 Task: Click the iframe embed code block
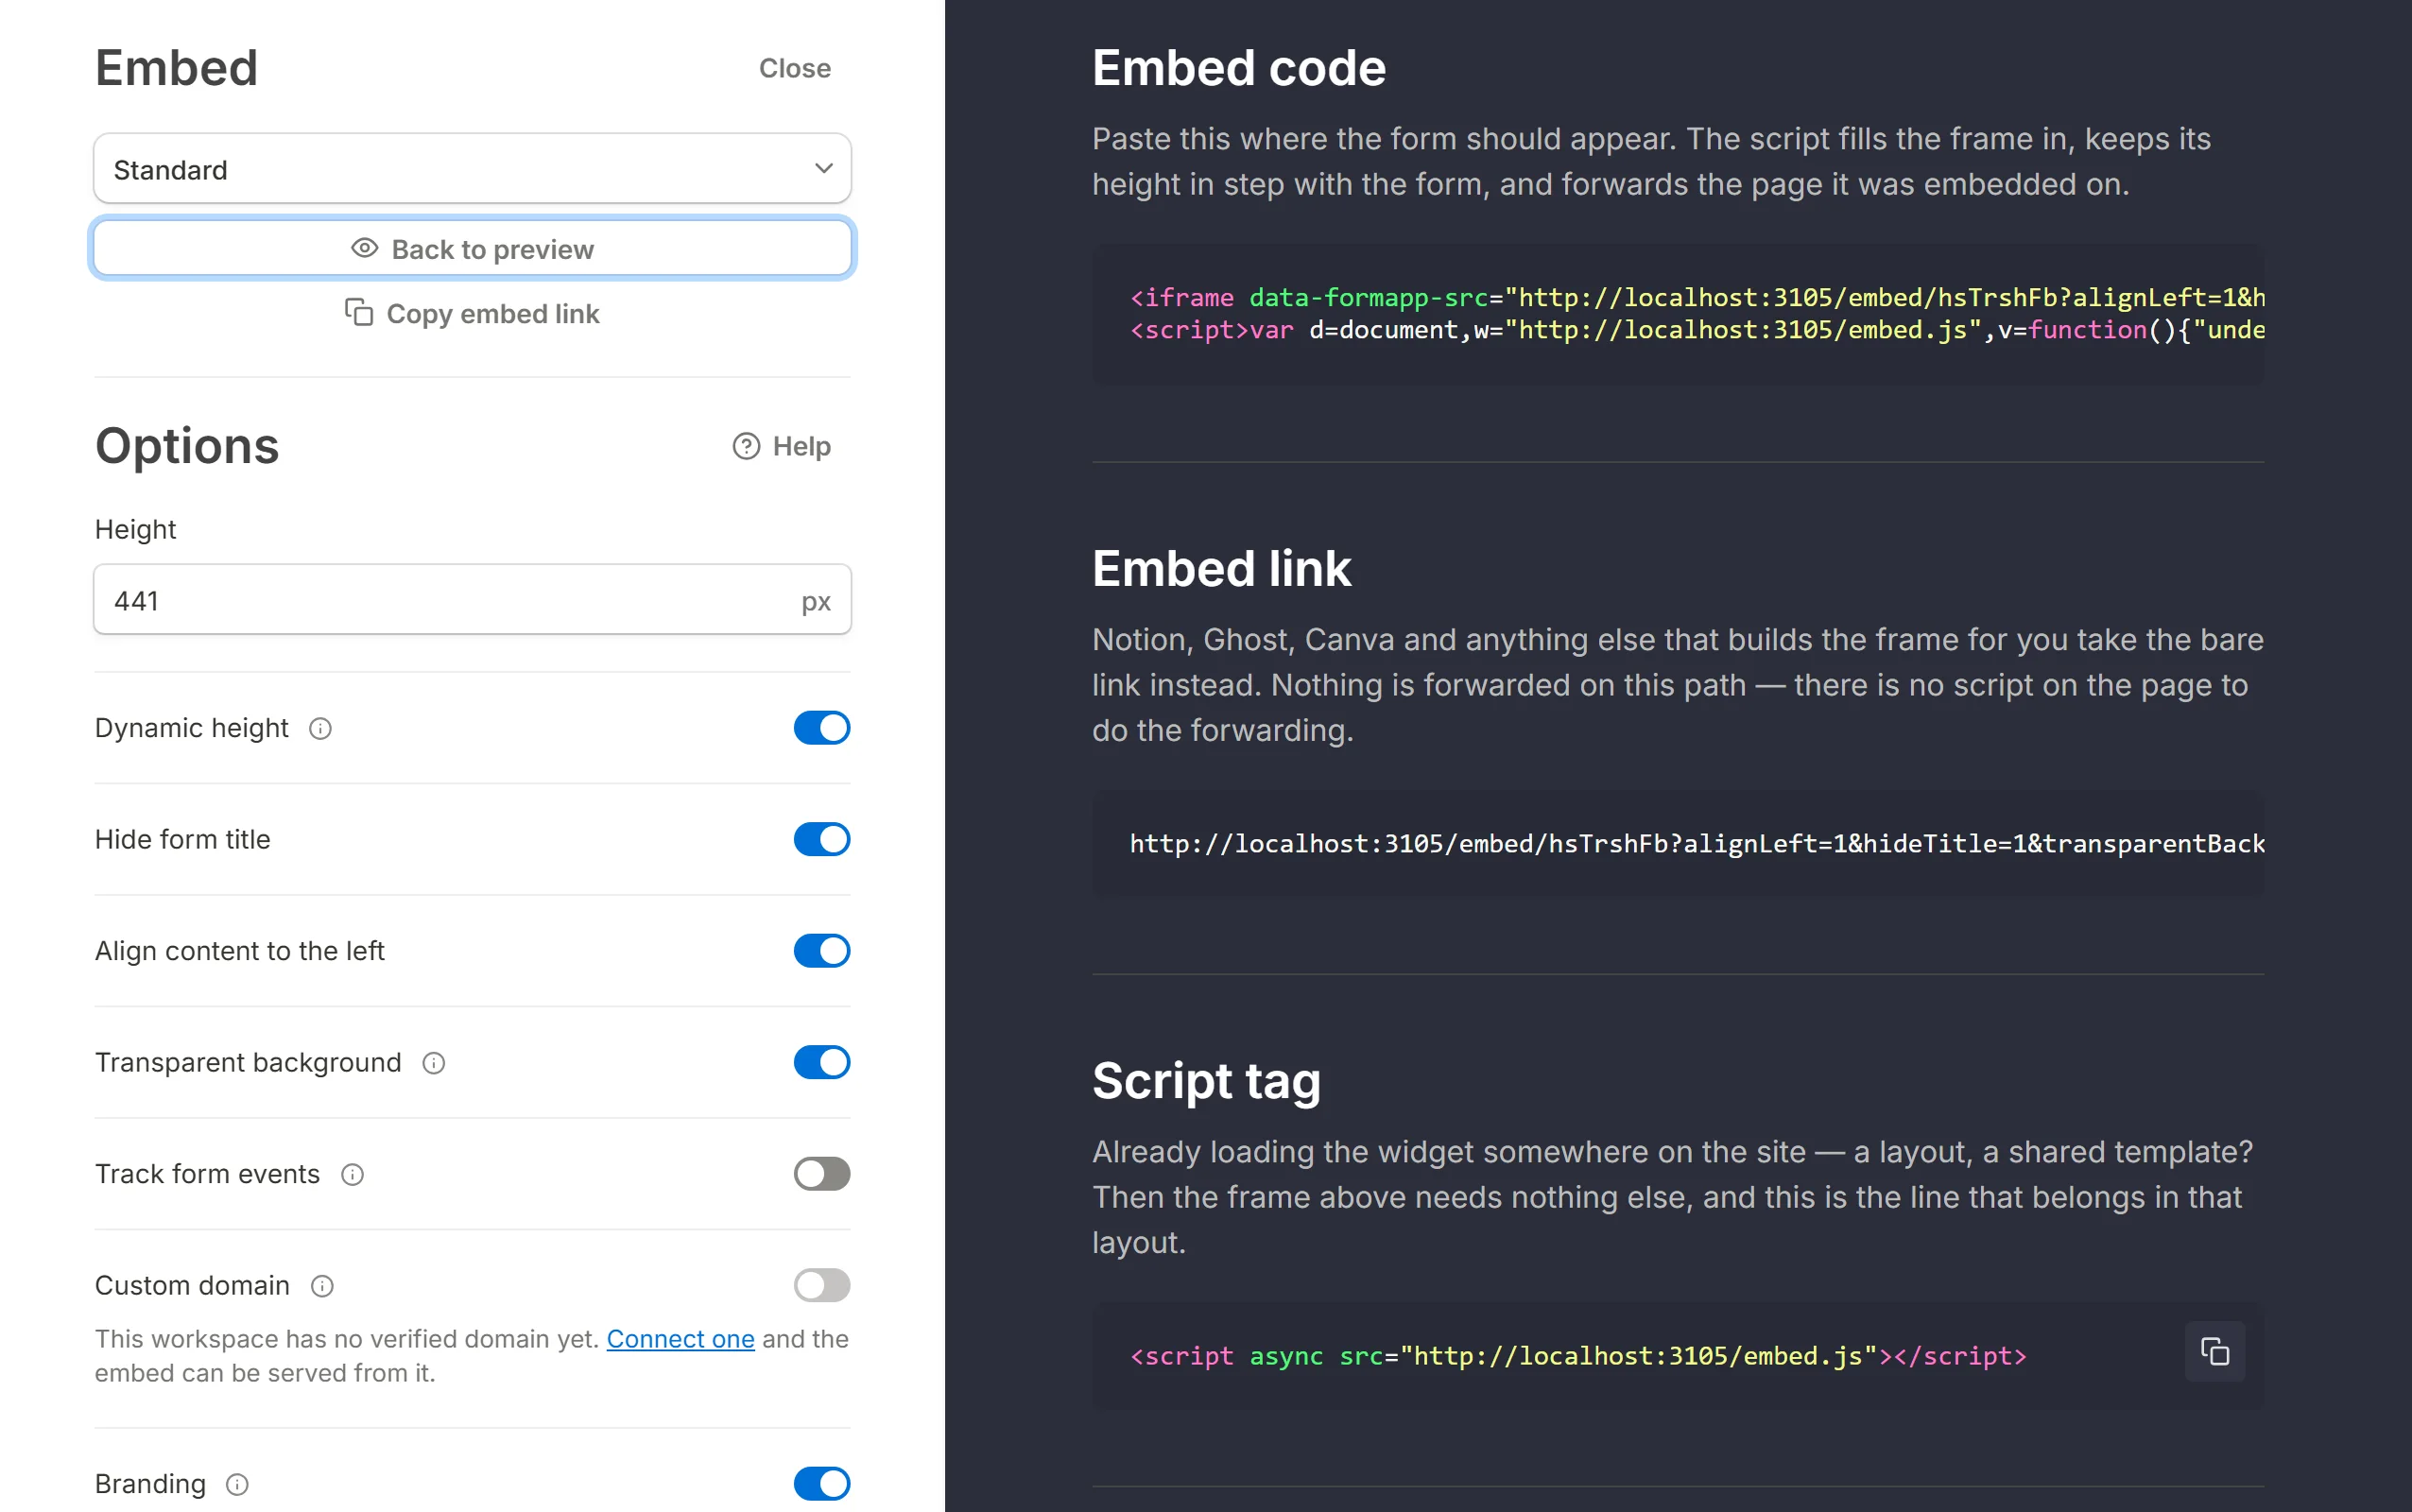(x=1677, y=314)
